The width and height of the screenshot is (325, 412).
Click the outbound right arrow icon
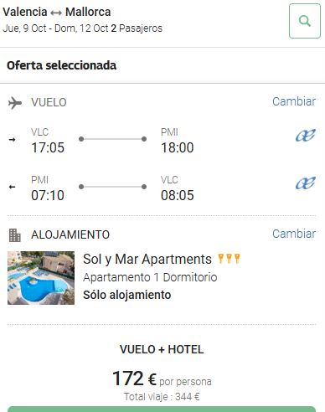coord(12,139)
